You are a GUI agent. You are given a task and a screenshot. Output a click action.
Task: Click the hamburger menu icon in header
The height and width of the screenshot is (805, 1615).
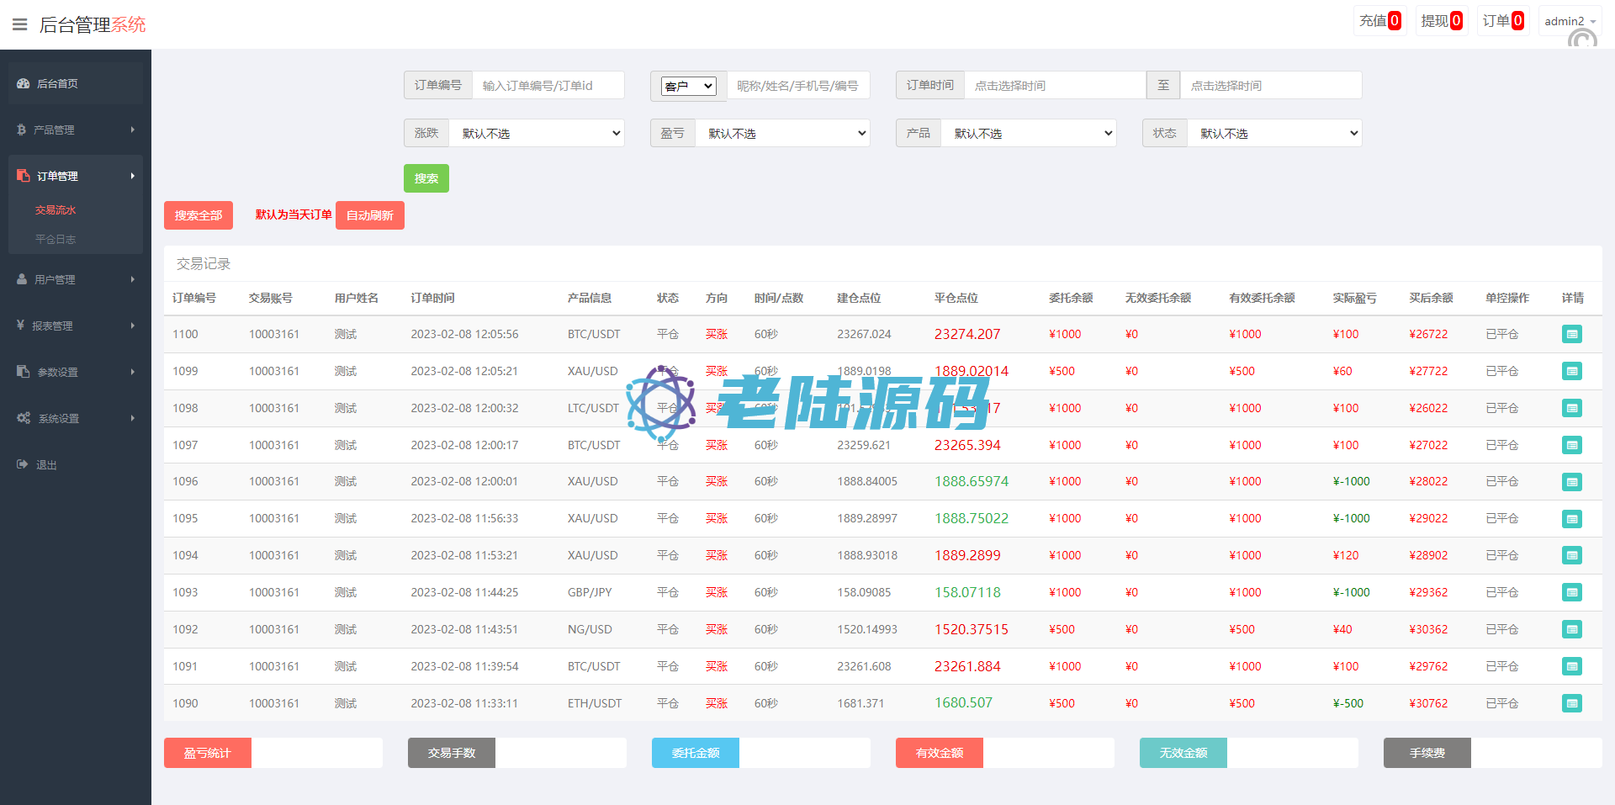pos(20,24)
